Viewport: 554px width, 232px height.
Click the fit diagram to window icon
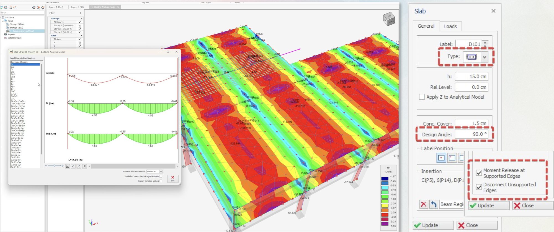pyautogui.click(x=67, y=166)
